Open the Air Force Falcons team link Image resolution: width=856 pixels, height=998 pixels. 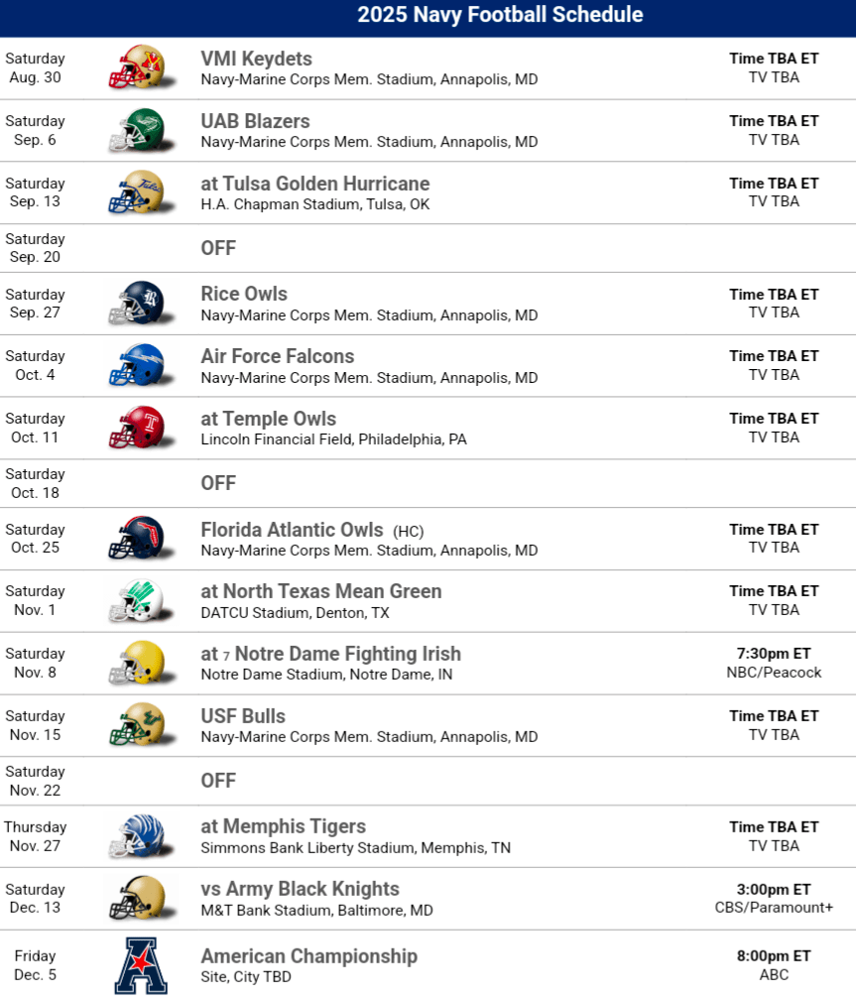[x=277, y=356]
